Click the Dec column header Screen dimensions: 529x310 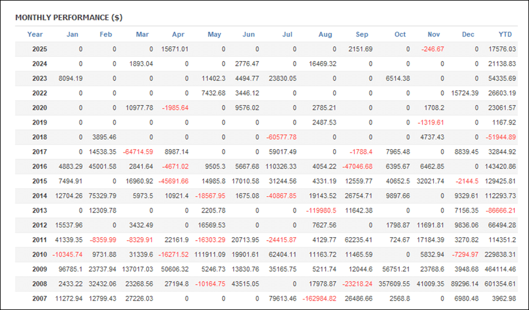click(468, 34)
